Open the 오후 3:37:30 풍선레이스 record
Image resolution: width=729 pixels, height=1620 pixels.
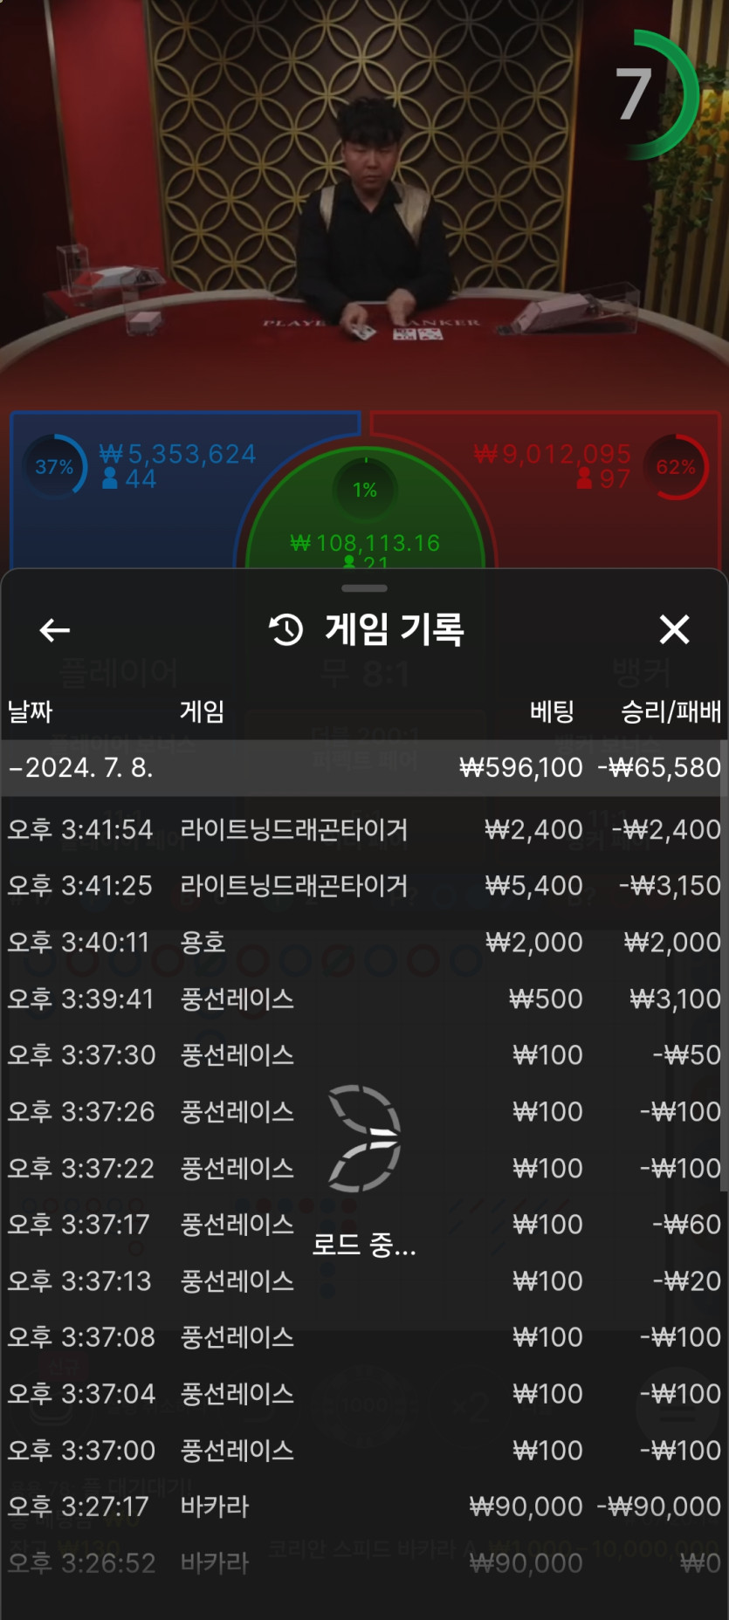tap(364, 1055)
